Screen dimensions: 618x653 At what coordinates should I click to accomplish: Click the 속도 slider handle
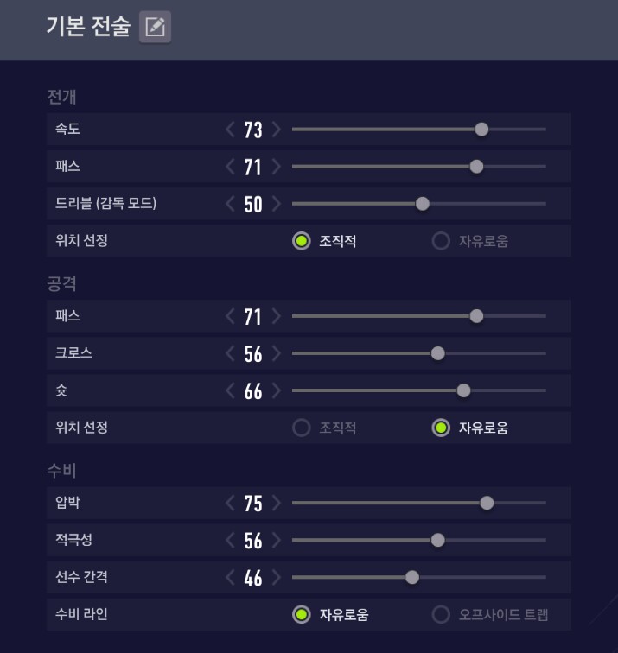481,129
